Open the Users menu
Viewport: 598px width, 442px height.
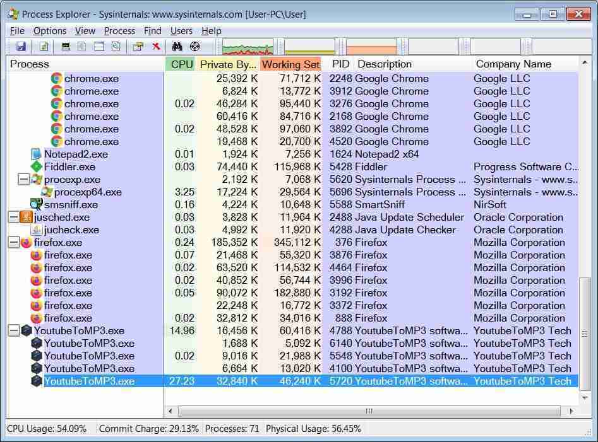[181, 31]
